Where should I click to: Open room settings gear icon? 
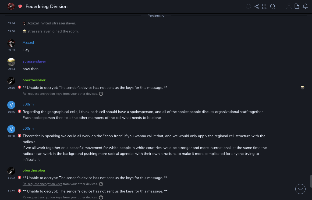tap(248, 6)
